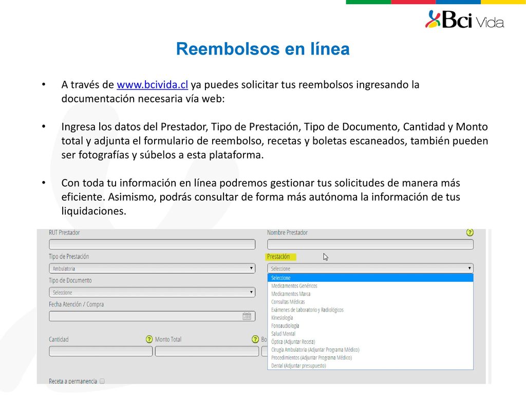The image size is (526, 395).
Task: Open the Tipo de Documento dropdown
Action: tap(152, 292)
